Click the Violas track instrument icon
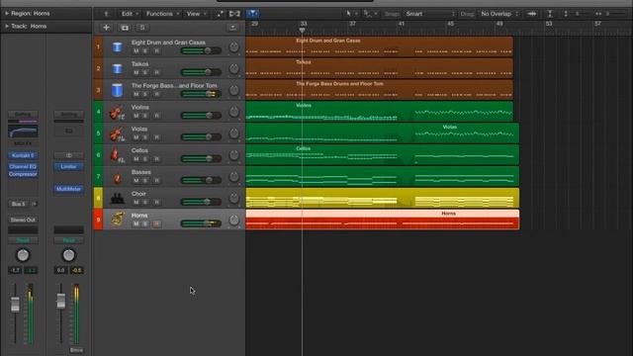633x356 pixels. [117, 133]
